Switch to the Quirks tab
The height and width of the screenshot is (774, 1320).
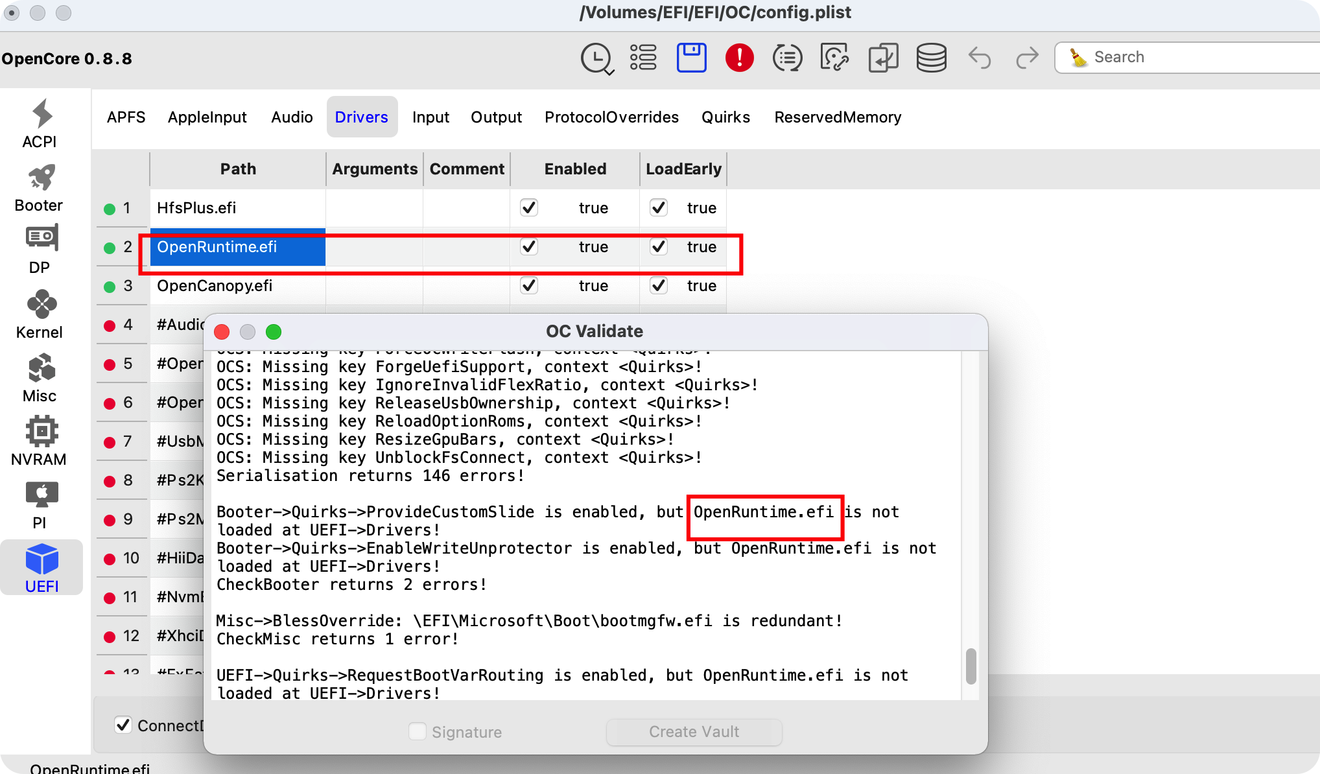(725, 117)
